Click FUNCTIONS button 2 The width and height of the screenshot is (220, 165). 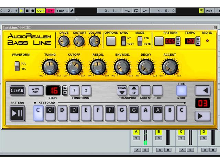[x=86, y=90]
